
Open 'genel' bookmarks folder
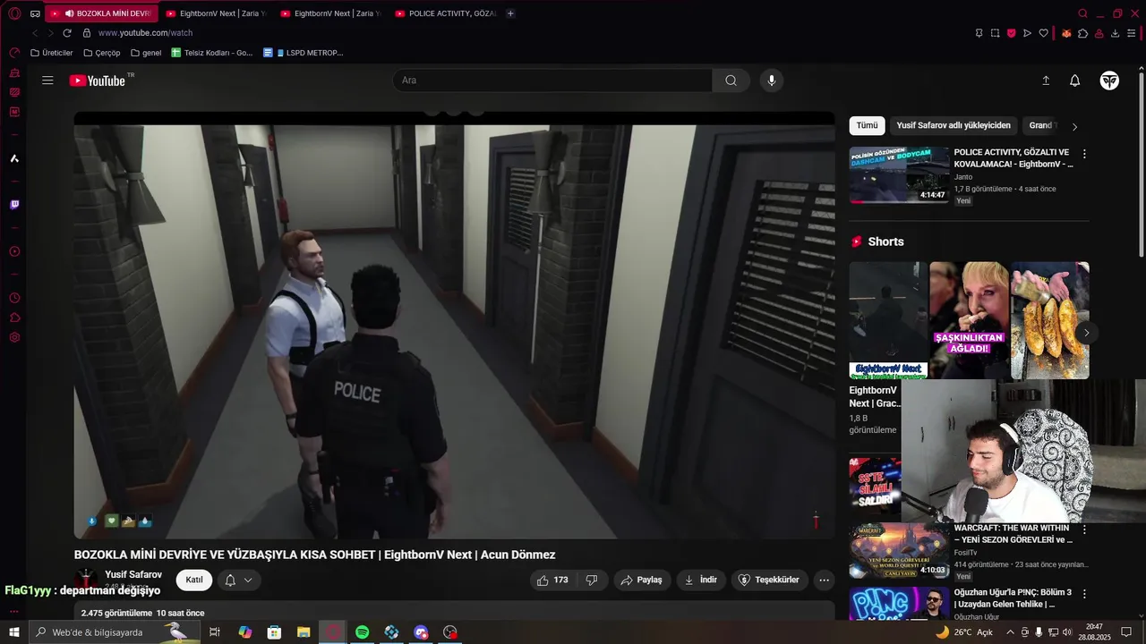[x=146, y=53]
